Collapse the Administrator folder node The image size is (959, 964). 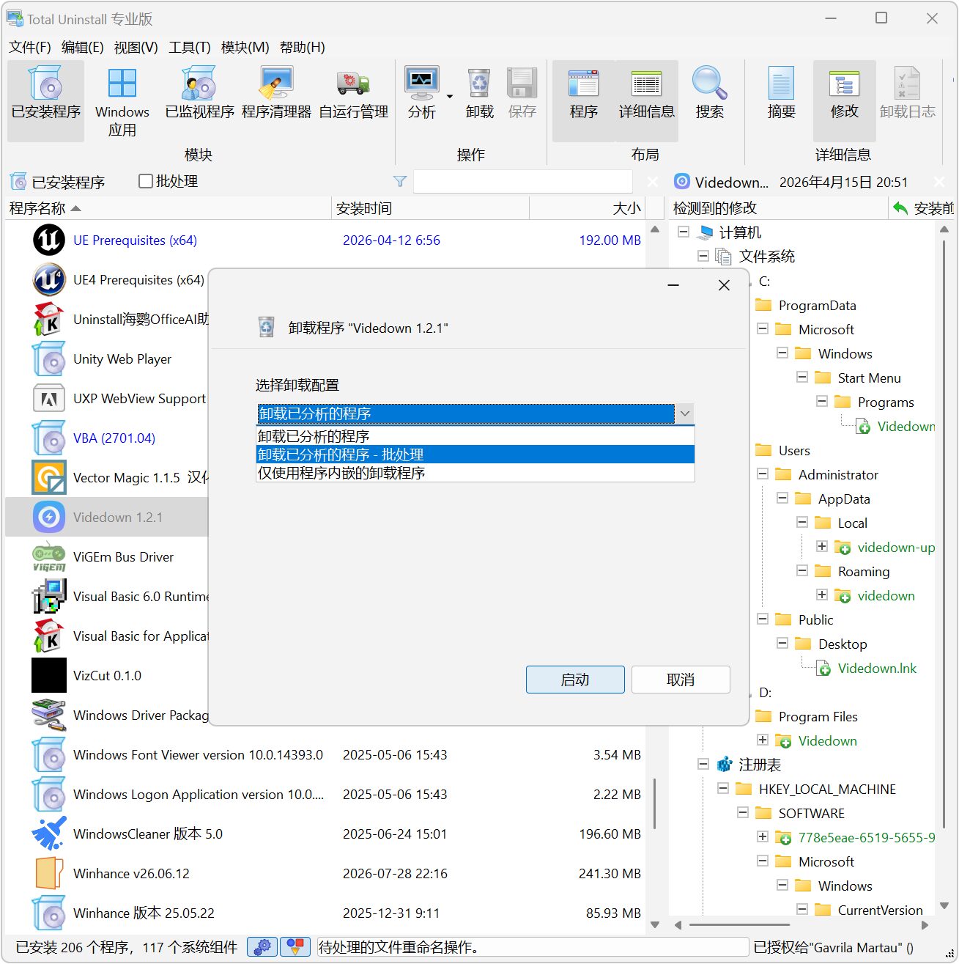pyautogui.click(x=763, y=474)
